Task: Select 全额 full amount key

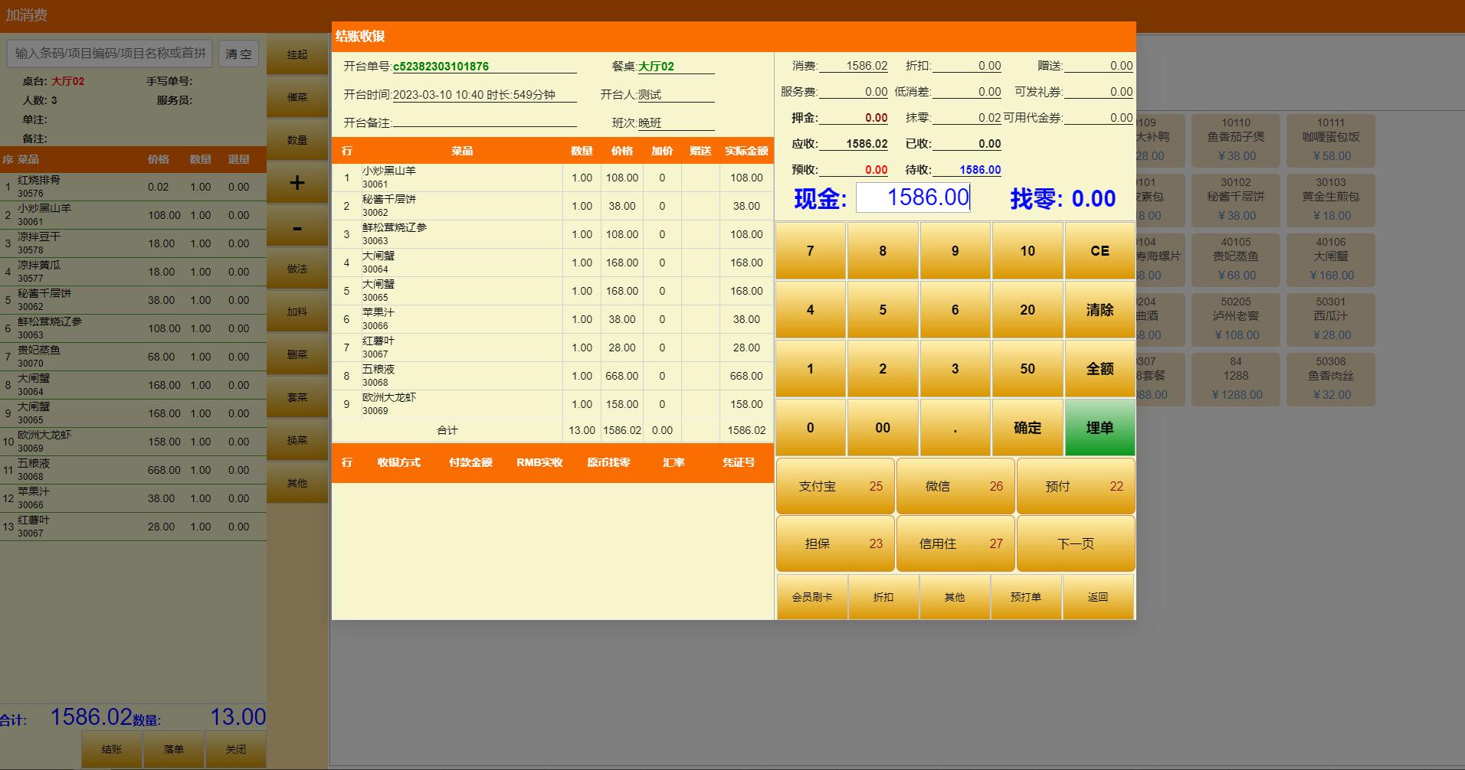Action: (1100, 369)
